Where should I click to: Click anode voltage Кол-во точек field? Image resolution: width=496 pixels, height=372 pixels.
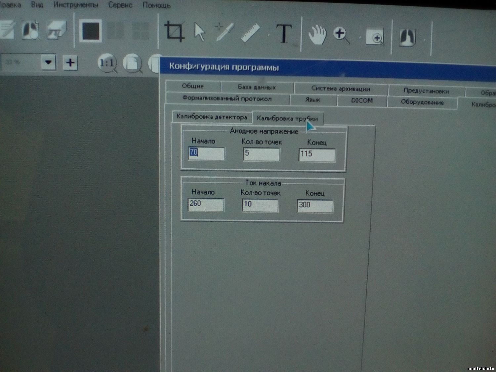click(261, 154)
